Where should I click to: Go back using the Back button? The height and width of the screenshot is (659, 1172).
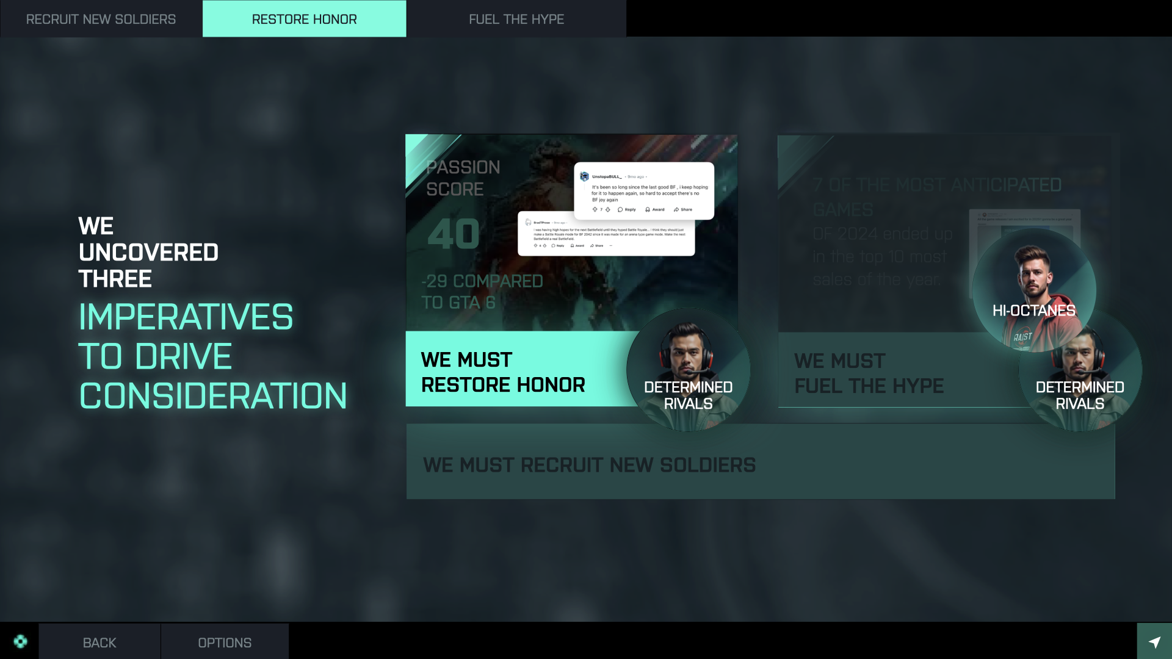click(99, 643)
